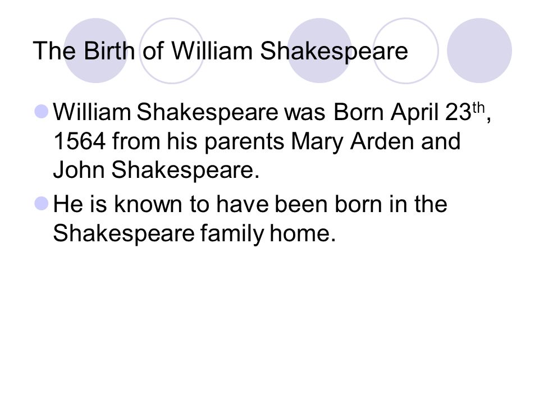
Task: Click the year '1564' in the text
Action: tap(79, 141)
